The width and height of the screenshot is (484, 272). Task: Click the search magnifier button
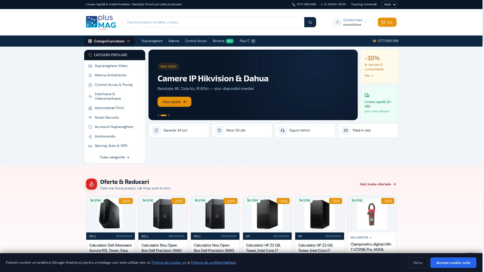coord(310,22)
